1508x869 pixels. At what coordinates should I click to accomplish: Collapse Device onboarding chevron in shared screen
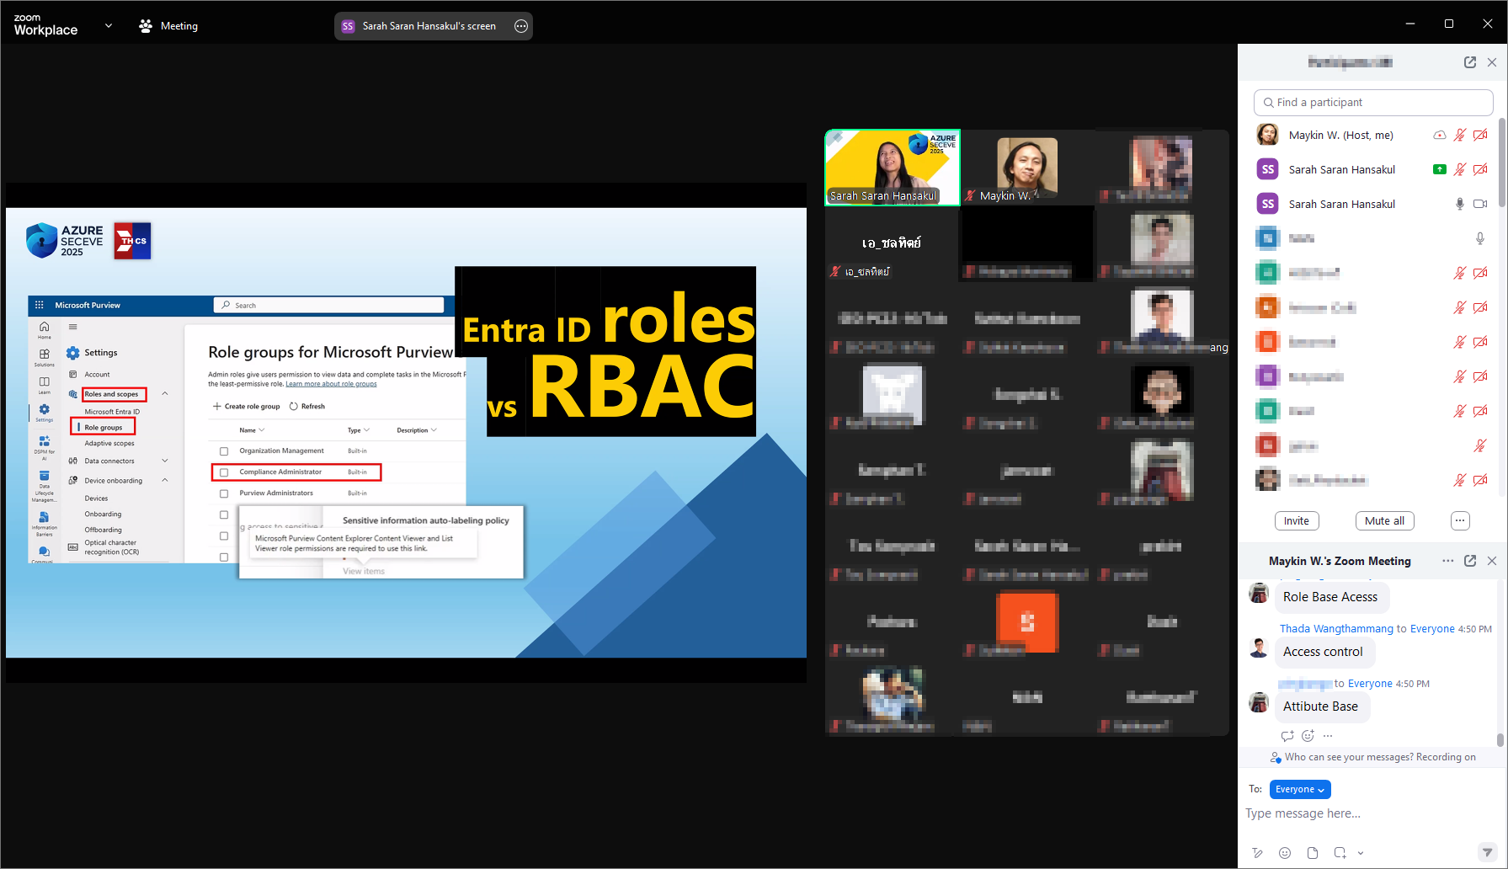pos(165,480)
